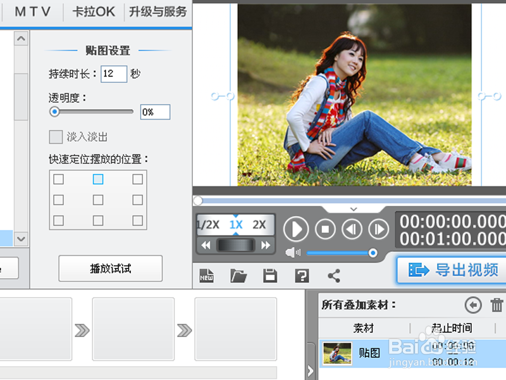Open help with the question mark icon

tap(302, 276)
